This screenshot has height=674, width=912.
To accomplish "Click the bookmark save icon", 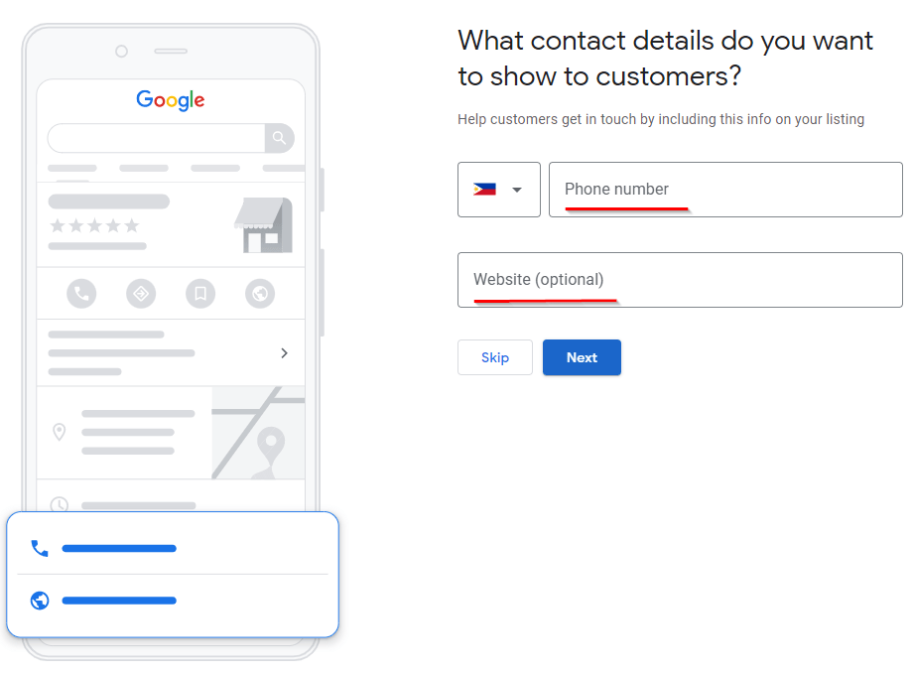I will point(200,294).
